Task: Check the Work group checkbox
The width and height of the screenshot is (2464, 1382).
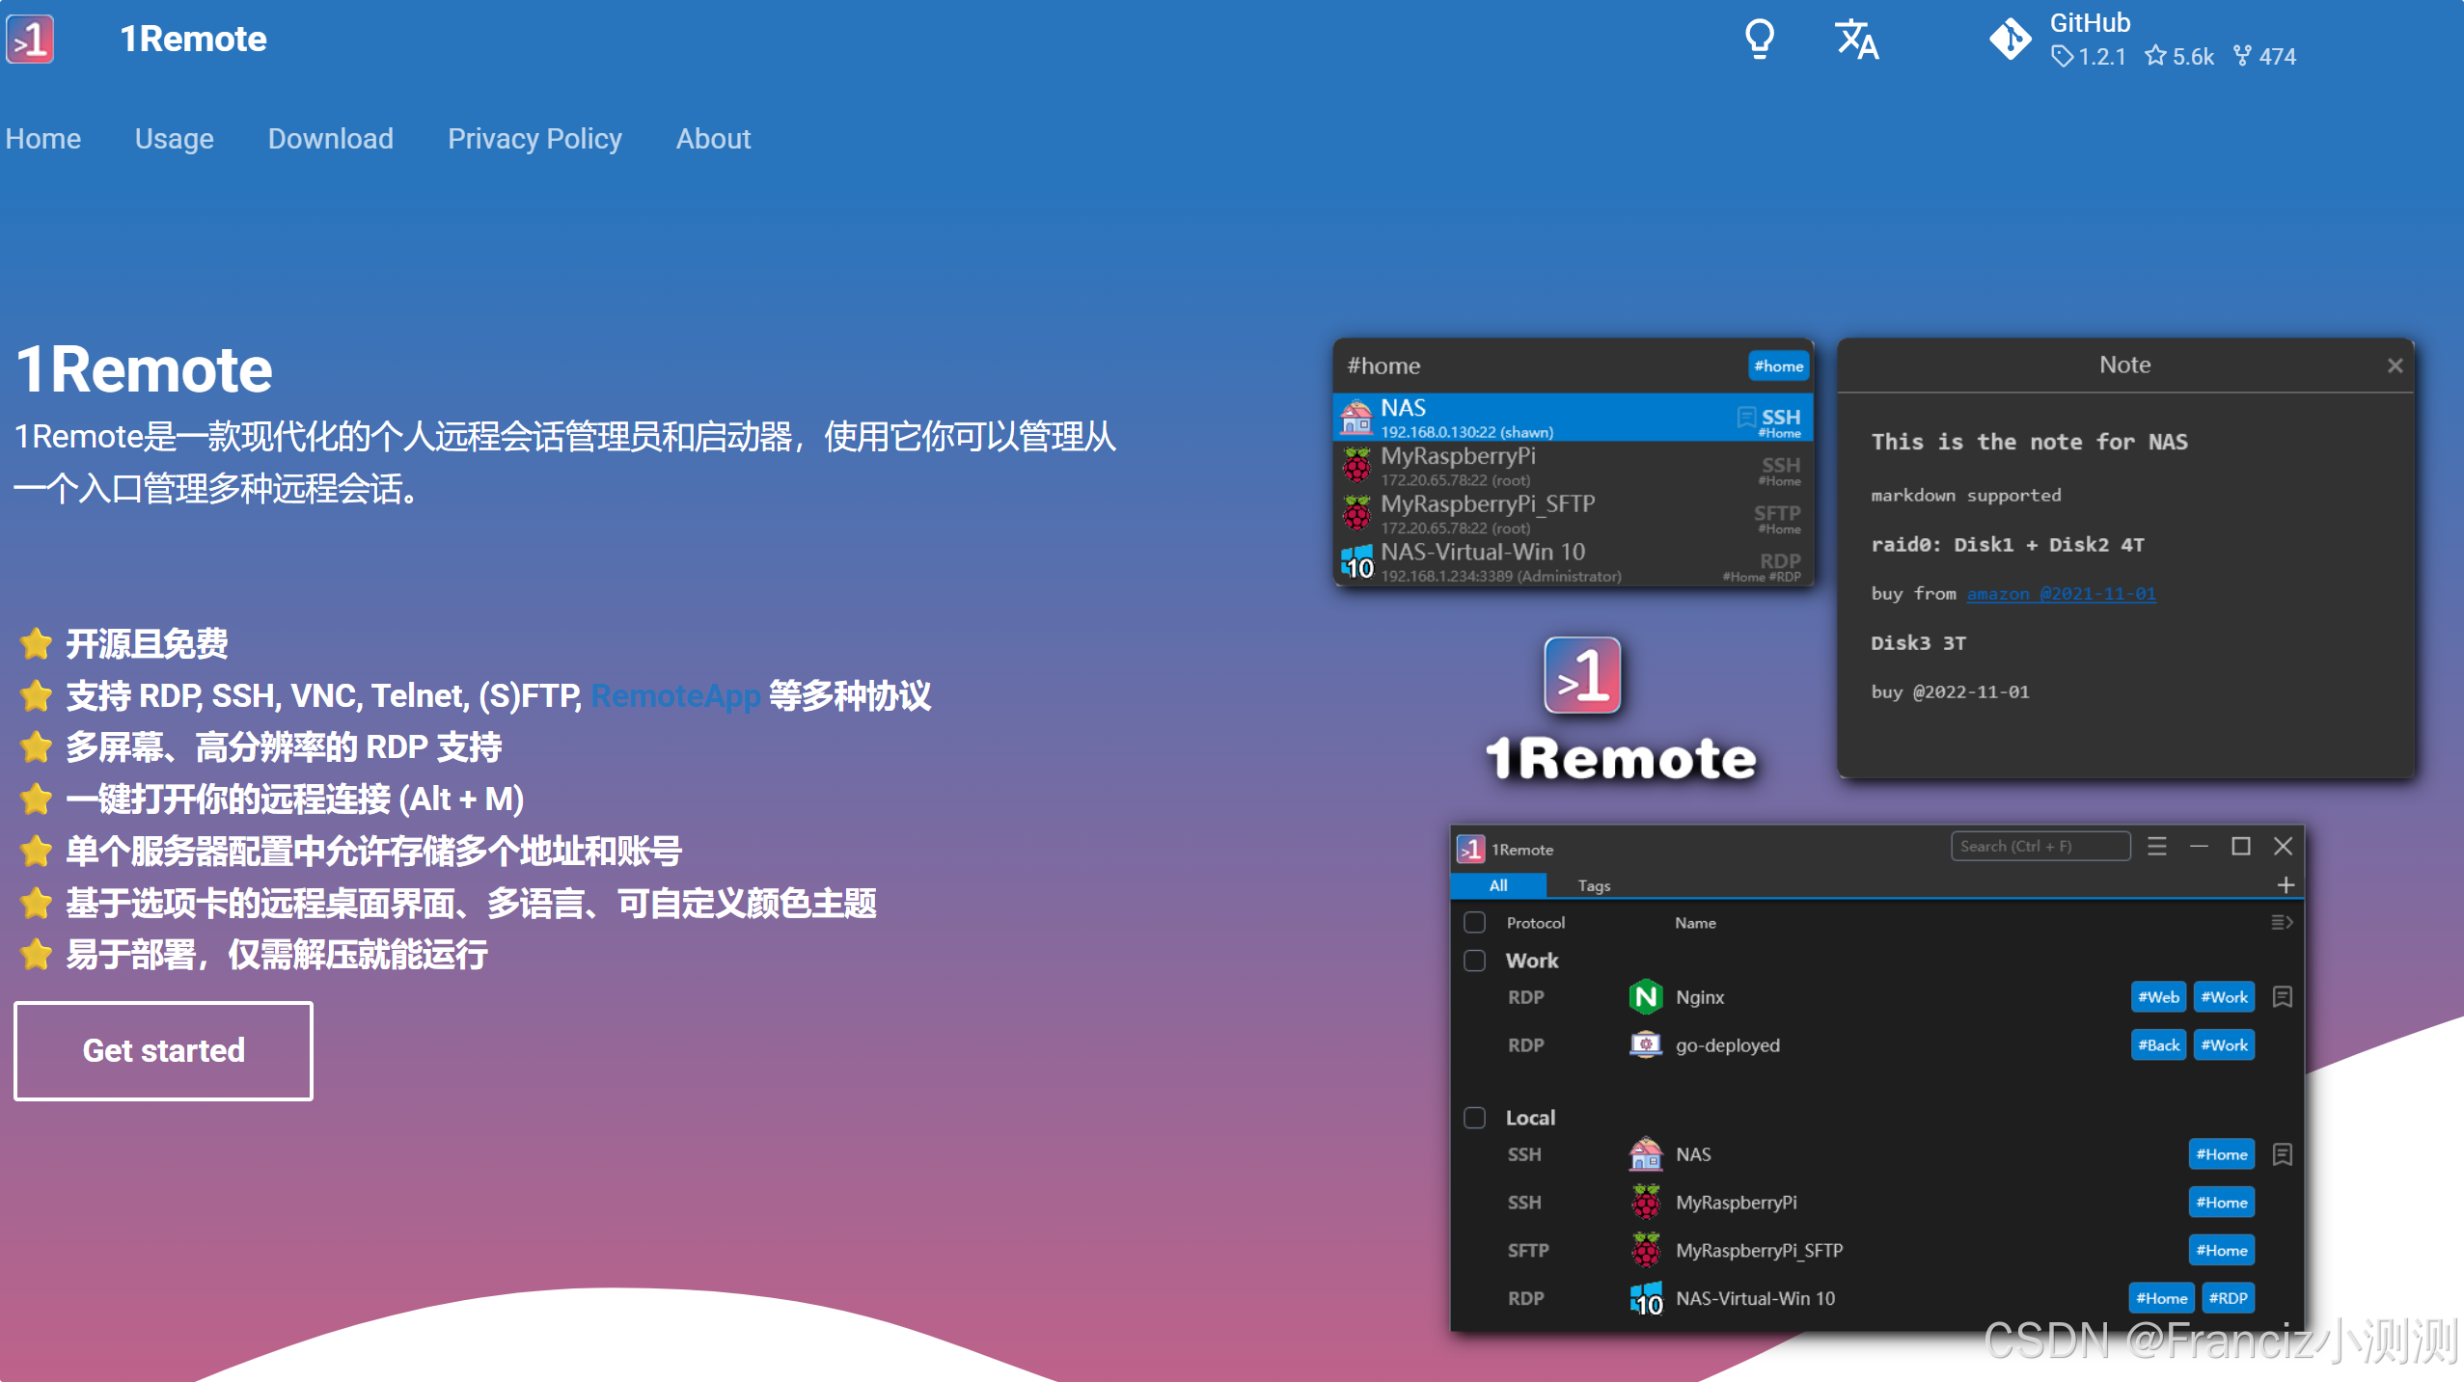Action: [x=1474, y=961]
